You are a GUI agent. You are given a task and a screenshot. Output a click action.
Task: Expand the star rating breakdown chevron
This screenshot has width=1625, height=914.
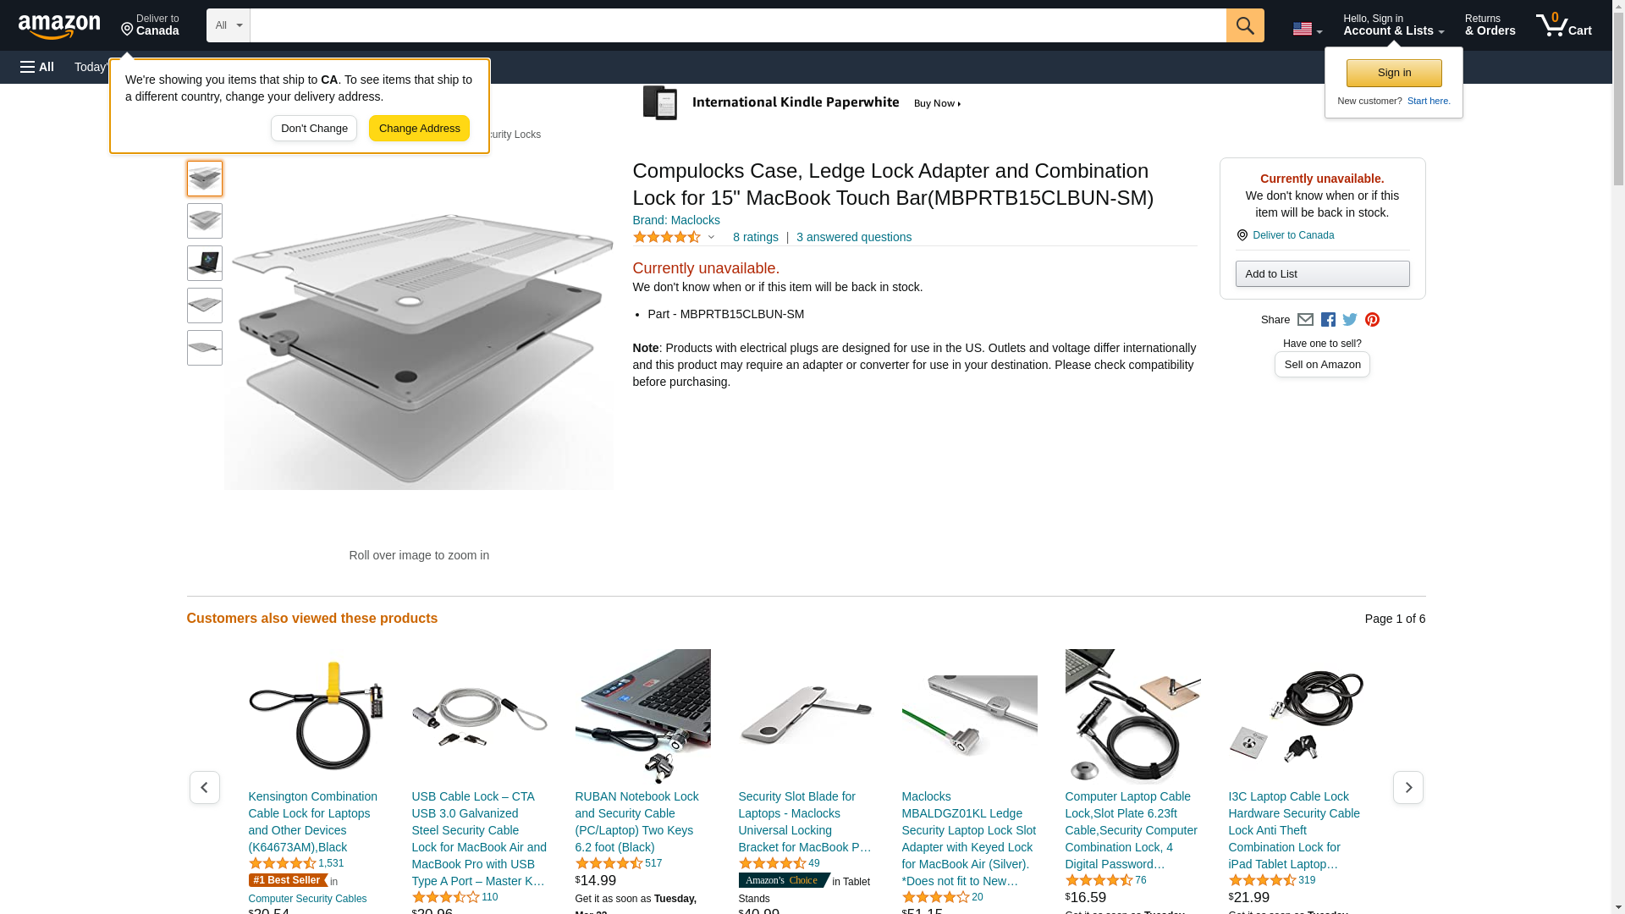(x=711, y=238)
